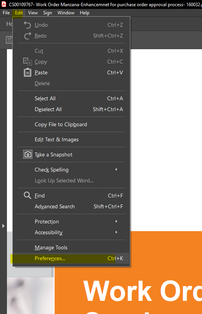Open the Window menu

pyautogui.click(x=66, y=13)
